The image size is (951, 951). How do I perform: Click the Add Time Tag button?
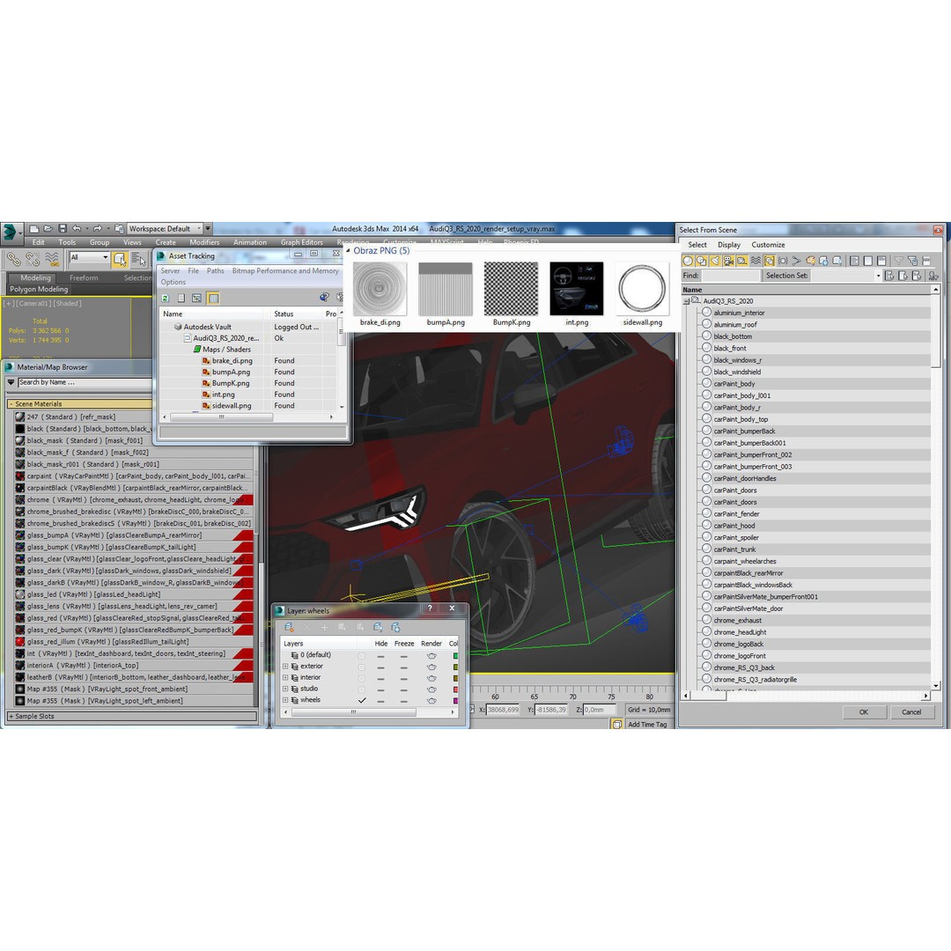pyautogui.click(x=647, y=724)
